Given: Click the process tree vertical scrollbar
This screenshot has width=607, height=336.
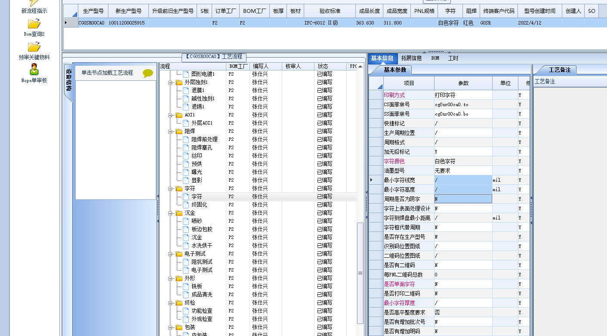Looking at the screenshot, I should (361, 272).
